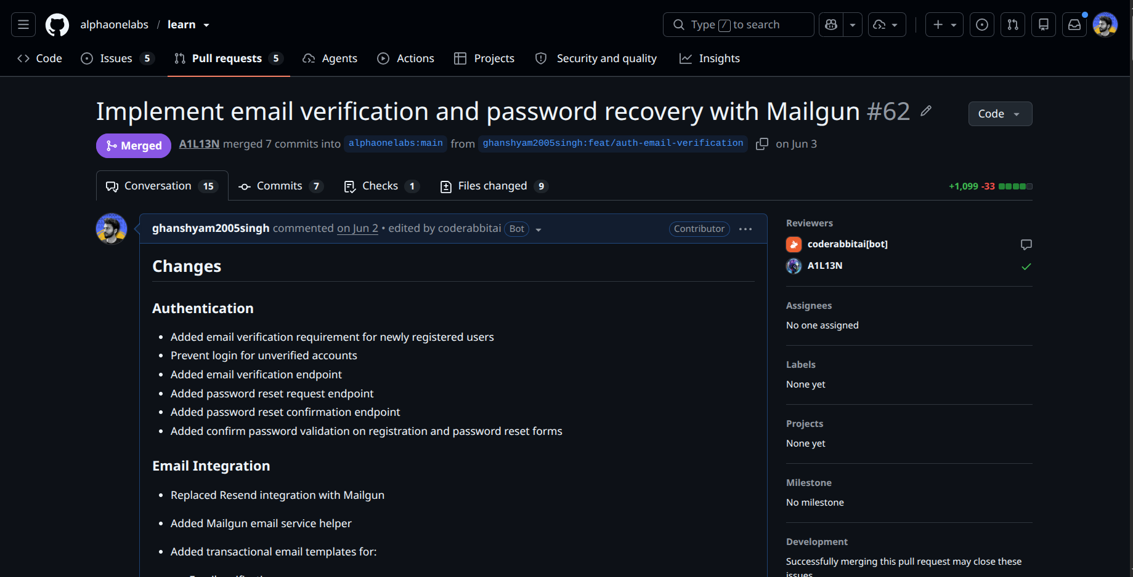Go to GitHub home via Octocat logo

click(57, 25)
